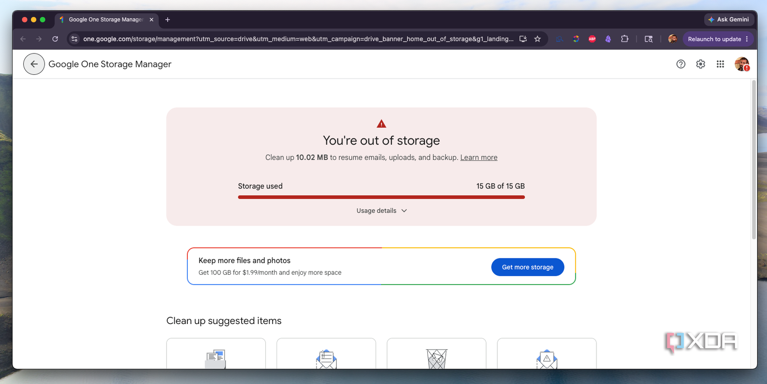Click the "Clean up suggested items" heading
The width and height of the screenshot is (767, 384).
tap(224, 321)
